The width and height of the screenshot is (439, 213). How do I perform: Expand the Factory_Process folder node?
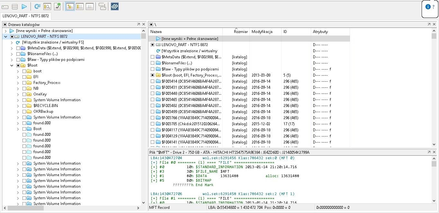(18, 83)
